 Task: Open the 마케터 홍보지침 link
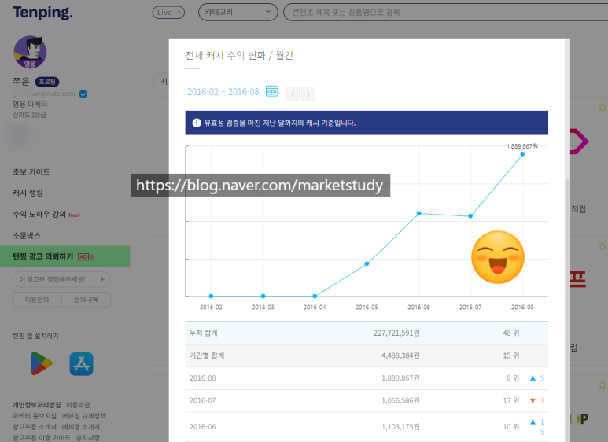point(34,415)
